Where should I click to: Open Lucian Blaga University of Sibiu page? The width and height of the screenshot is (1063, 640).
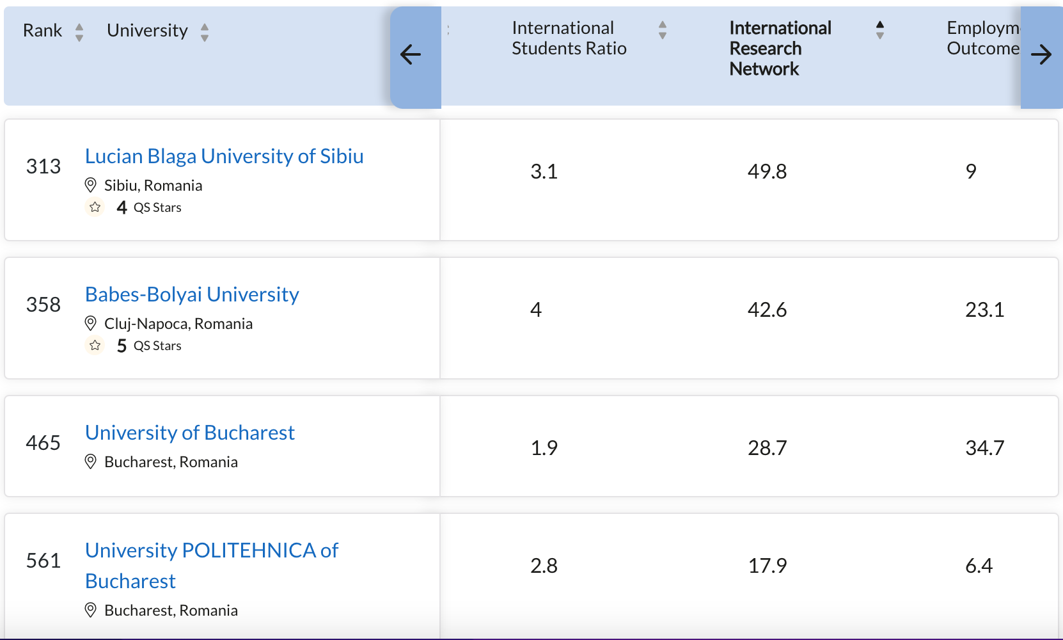pyautogui.click(x=224, y=156)
